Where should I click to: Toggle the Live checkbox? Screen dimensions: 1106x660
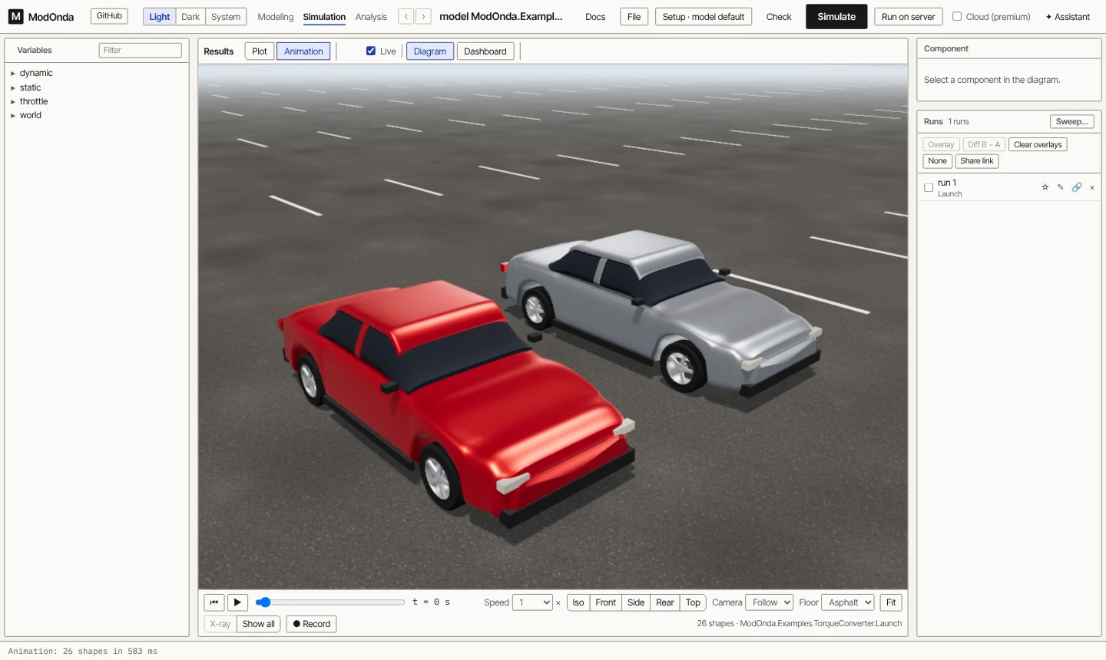pos(371,51)
